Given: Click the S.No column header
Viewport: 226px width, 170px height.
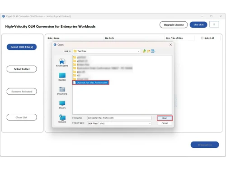Looking at the screenshot, I should coord(50,38).
